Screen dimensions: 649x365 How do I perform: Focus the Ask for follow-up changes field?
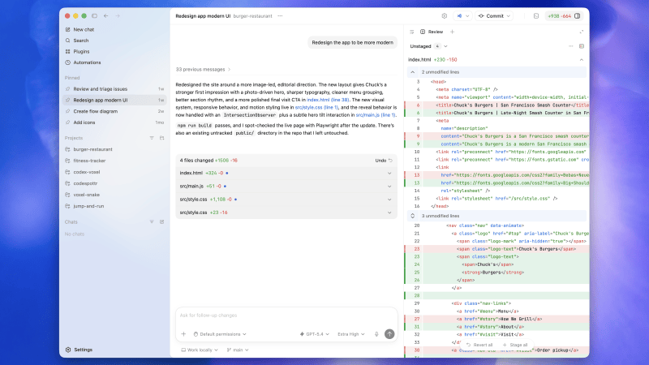286,316
